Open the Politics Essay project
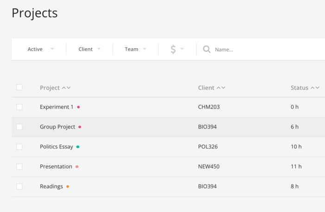325x212 pixels. click(x=56, y=147)
